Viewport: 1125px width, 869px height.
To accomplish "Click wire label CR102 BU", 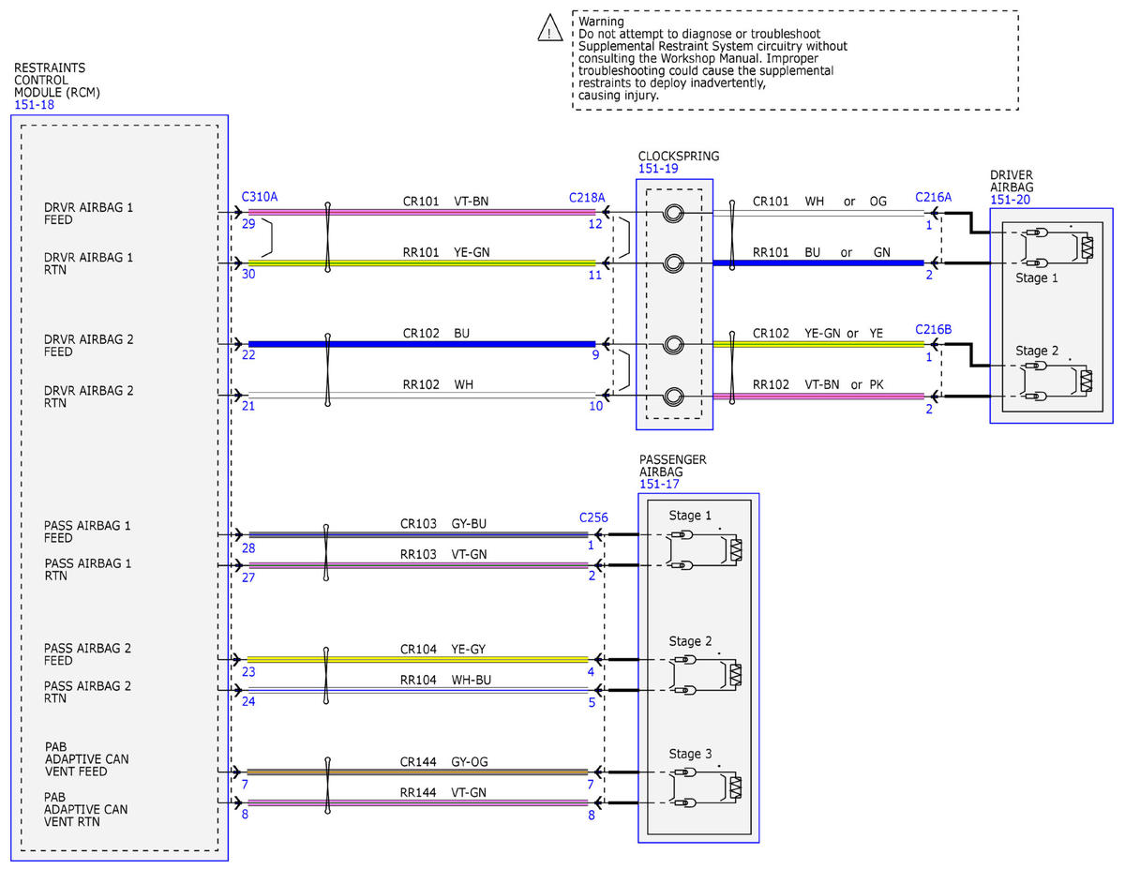I will pyautogui.click(x=435, y=333).
